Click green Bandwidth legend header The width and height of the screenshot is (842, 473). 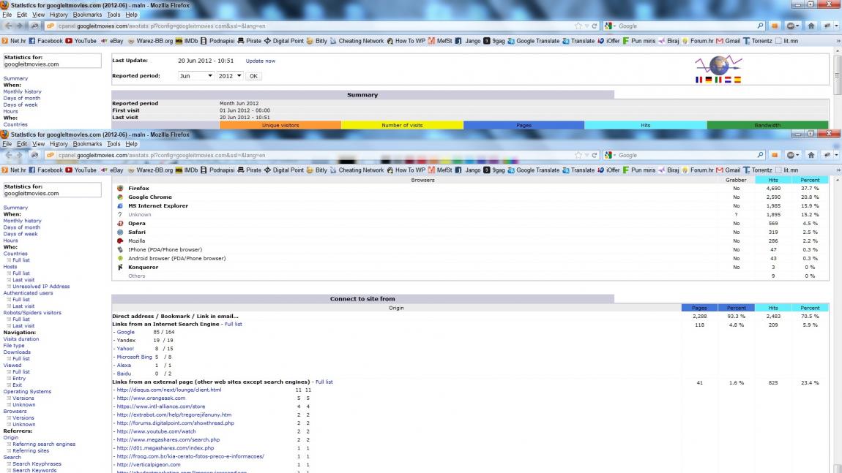pyautogui.click(x=767, y=125)
